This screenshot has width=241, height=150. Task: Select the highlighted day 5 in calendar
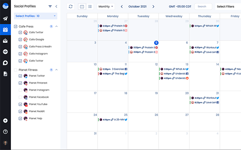coord(156,43)
